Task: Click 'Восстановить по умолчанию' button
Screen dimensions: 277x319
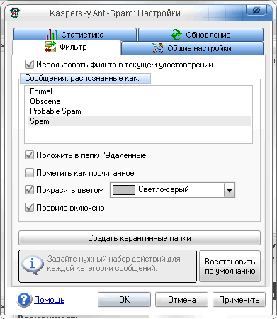Action: coord(230,267)
